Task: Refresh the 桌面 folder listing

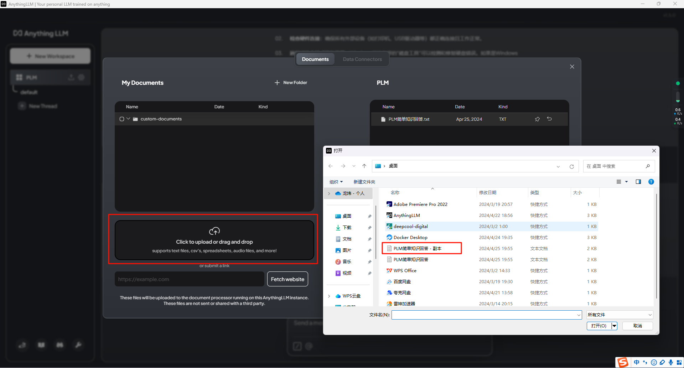Action: tap(572, 167)
